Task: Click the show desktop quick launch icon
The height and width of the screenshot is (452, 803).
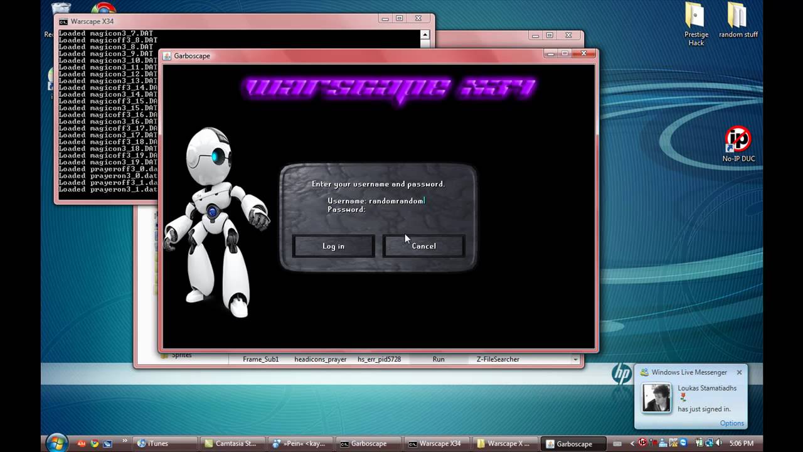Action: coord(107,443)
